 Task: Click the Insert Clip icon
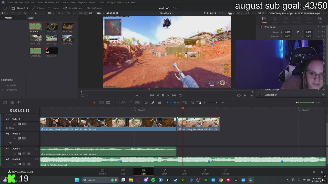point(124,102)
